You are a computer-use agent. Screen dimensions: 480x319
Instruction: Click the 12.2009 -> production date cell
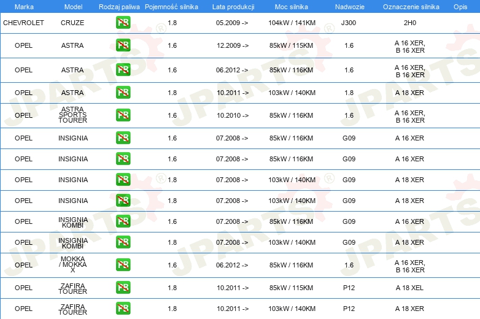coord(233,45)
